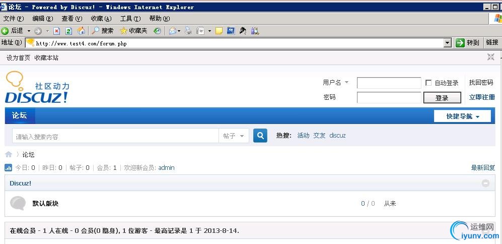Select the 论坛 navigation tab
This screenshot has height=244, width=502.
coord(20,115)
